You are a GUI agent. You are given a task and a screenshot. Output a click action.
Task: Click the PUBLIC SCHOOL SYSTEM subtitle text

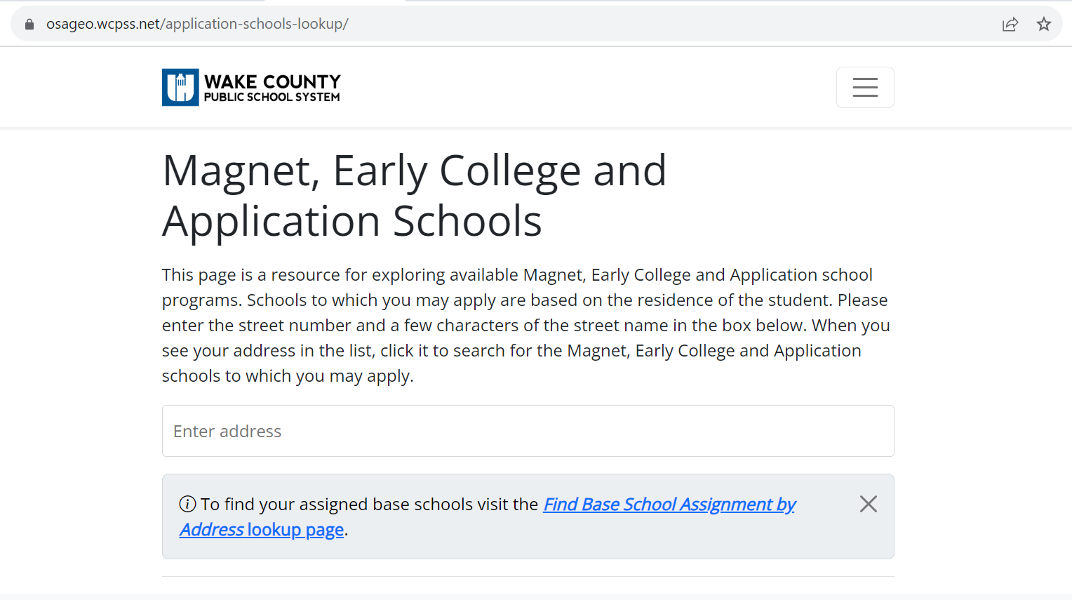[x=272, y=98]
